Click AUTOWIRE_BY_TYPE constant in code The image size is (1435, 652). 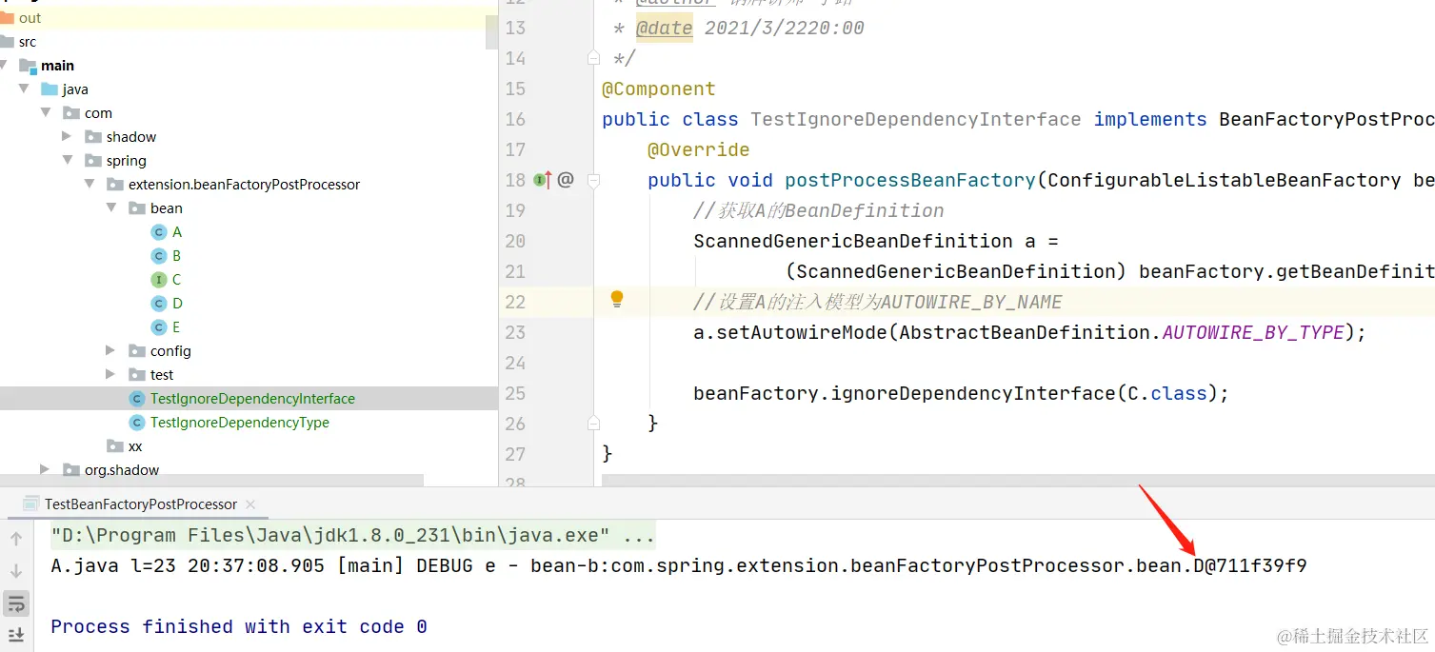click(1253, 332)
